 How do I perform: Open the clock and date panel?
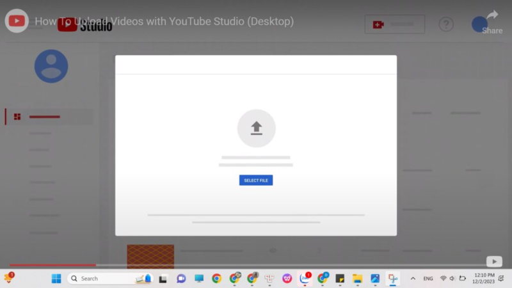pyautogui.click(x=483, y=278)
